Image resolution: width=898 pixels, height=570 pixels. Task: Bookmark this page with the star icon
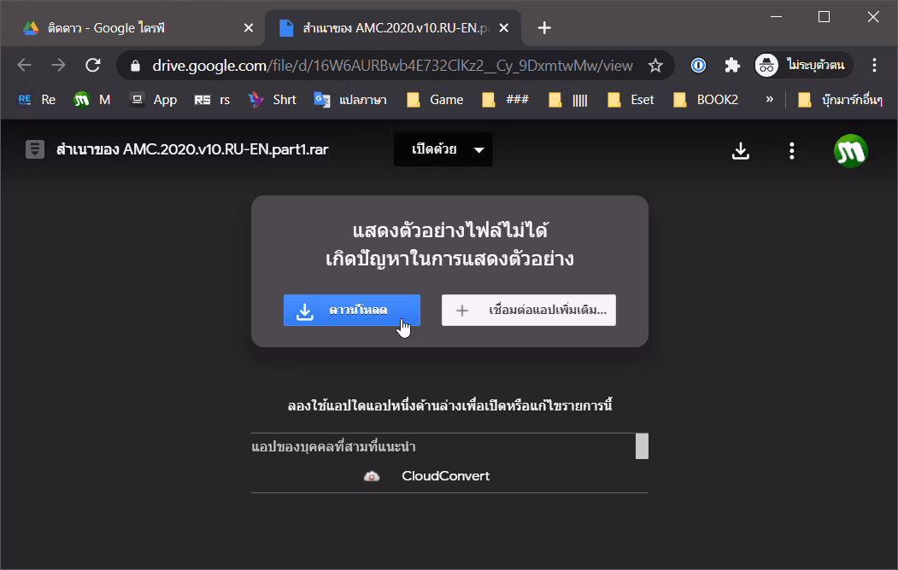pos(655,66)
